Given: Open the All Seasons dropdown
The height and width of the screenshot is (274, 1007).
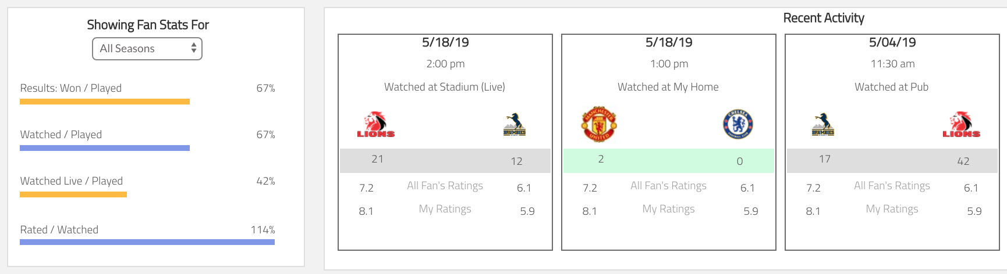Looking at the screenshot, I should 147,49.
